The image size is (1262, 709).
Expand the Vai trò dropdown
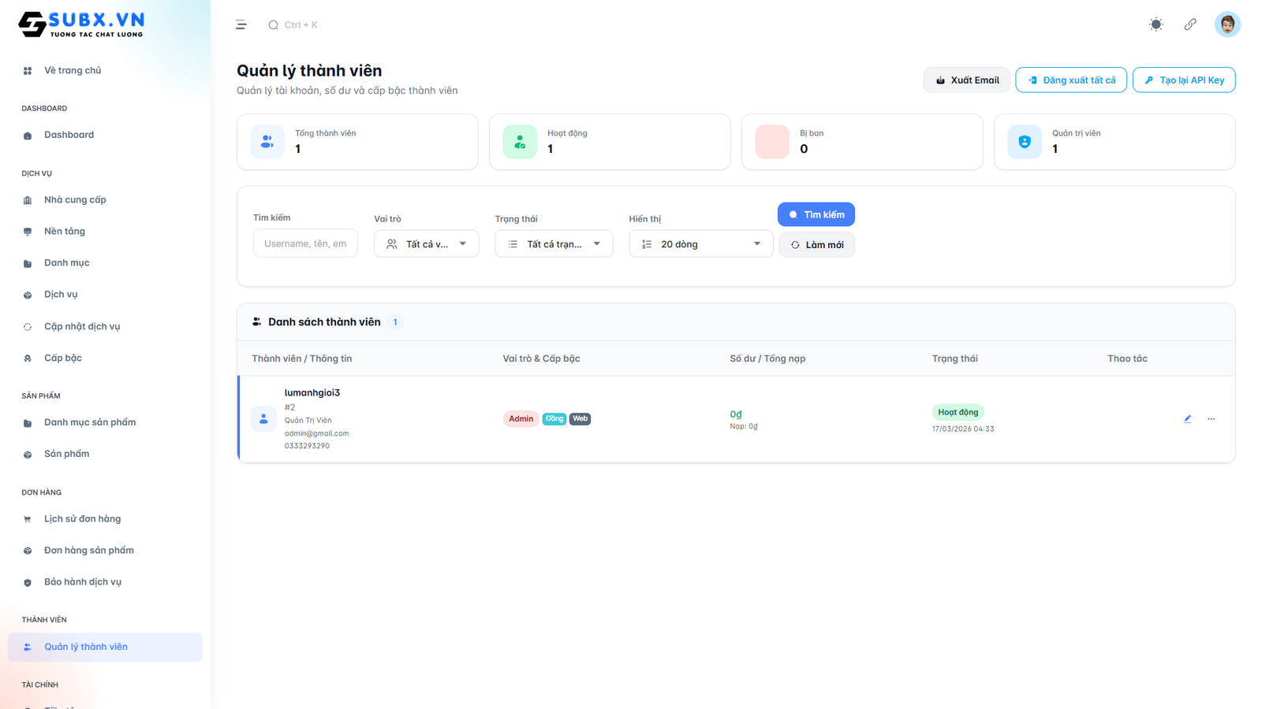(426, 244)
